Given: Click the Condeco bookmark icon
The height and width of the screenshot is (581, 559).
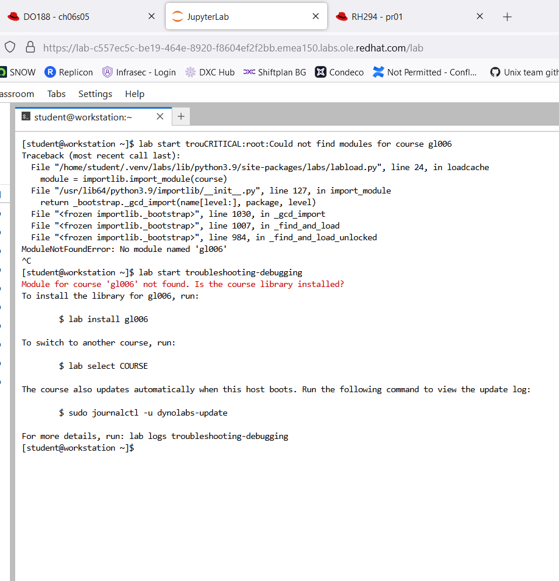Looking at the screenshot, I should (x=322, y=72).
